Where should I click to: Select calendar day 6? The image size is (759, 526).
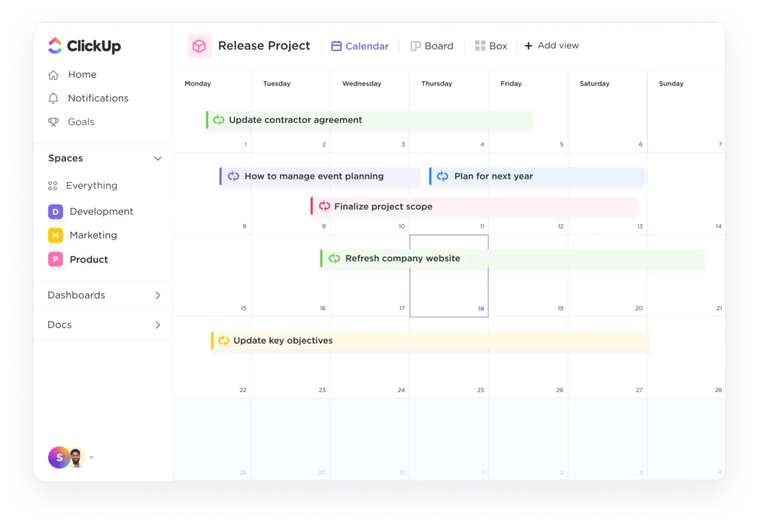(x=608, y=112)
